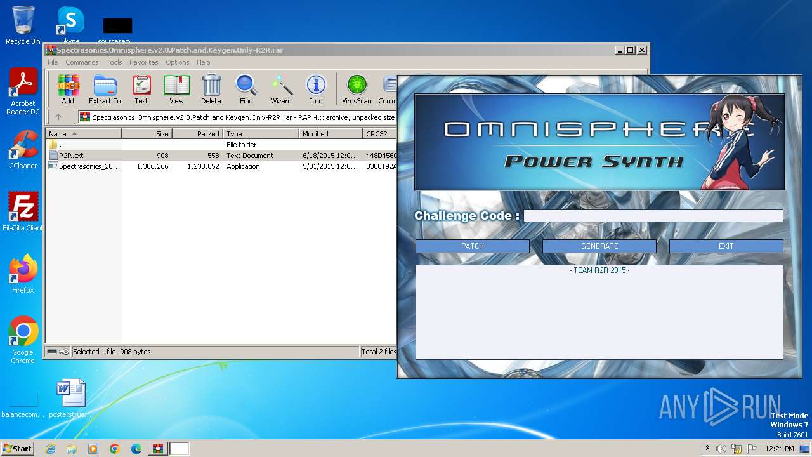Click the Challenge Code input field
The width and height of the screenshot is (812, 457).
pyautogui.click(x=653, y=216)
